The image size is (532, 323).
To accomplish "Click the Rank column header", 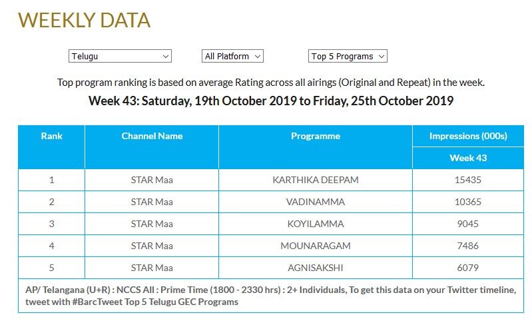I will tap(51, 136).
